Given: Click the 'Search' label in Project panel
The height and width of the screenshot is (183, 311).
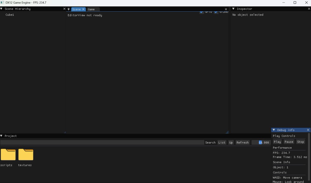Looking at the screenshot, I should [210, 143].
